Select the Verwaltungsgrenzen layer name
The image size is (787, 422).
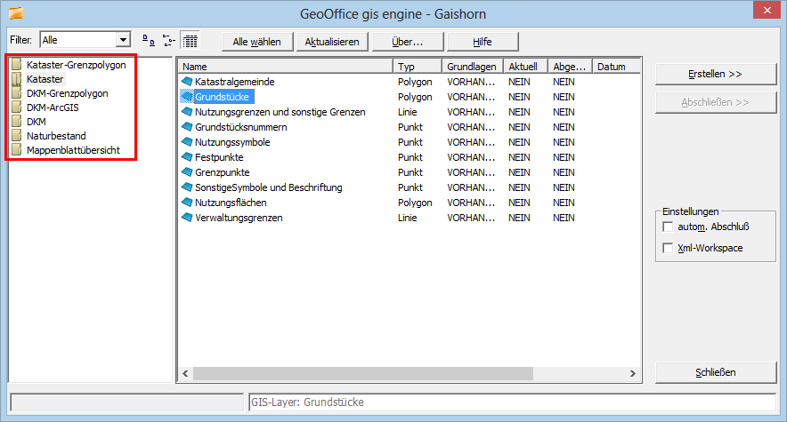[239, 218]
